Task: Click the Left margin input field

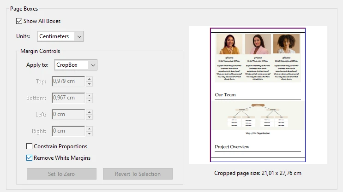Action: [x=68, y=114]
